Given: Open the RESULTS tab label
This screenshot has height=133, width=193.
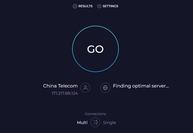Looking at the screenshot, I should 85,6.
